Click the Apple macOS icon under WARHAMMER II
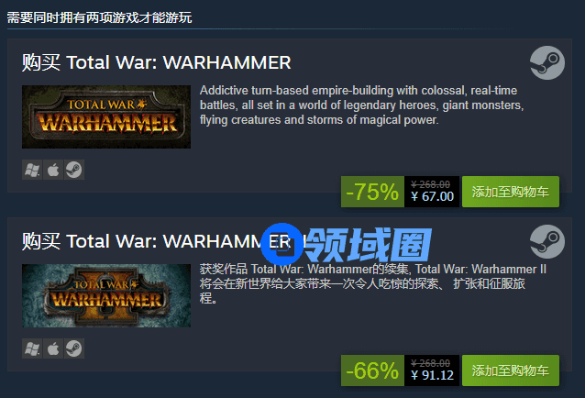This screenshot has width=585, height=398. pos(53,348)
